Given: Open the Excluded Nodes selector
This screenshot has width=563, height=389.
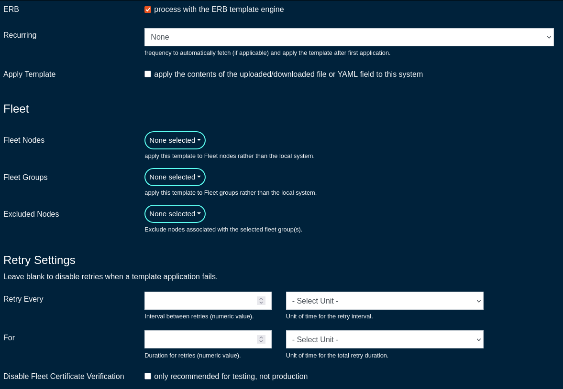Looking at the screenshot, I should [175, 214].
